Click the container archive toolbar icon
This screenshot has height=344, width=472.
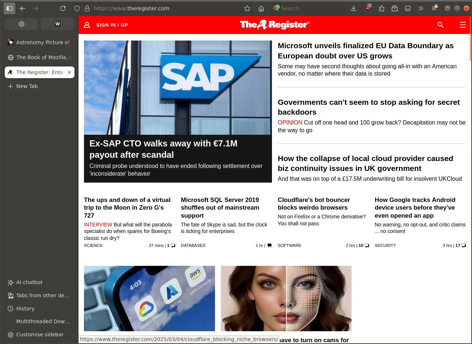tap(395, 8)
